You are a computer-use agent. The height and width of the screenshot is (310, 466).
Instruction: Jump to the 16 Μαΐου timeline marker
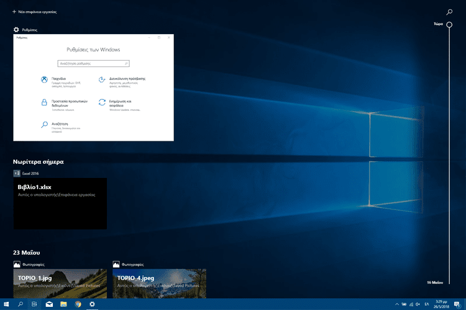tap(435, 283)
